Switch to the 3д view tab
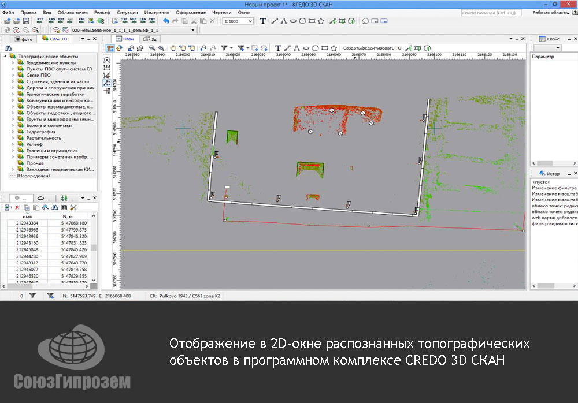This screenshot has height=403, width=578. pyautogui.click(x=150, y=39)
